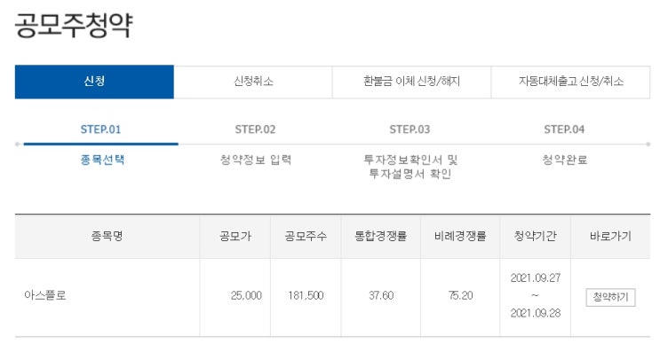The image size is (660, 344).
Task: Click the 청약하기 button for 아스플로
Action: click(x=610, y=297)
